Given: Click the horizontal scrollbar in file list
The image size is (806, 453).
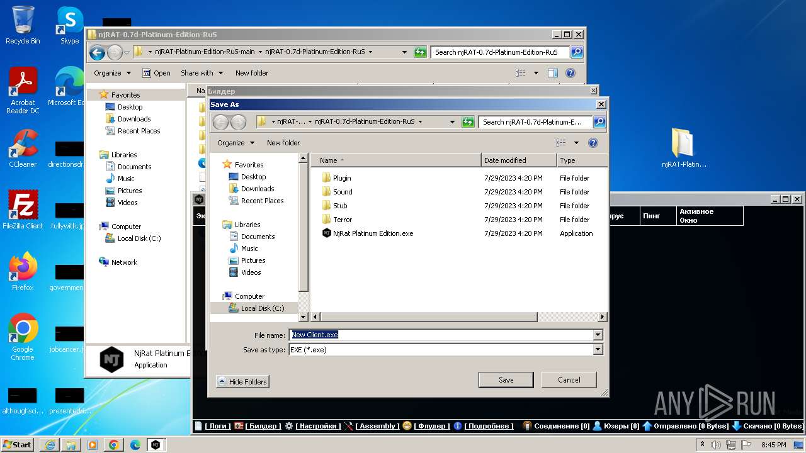Looking at the screenshot, I should point(429,317).
